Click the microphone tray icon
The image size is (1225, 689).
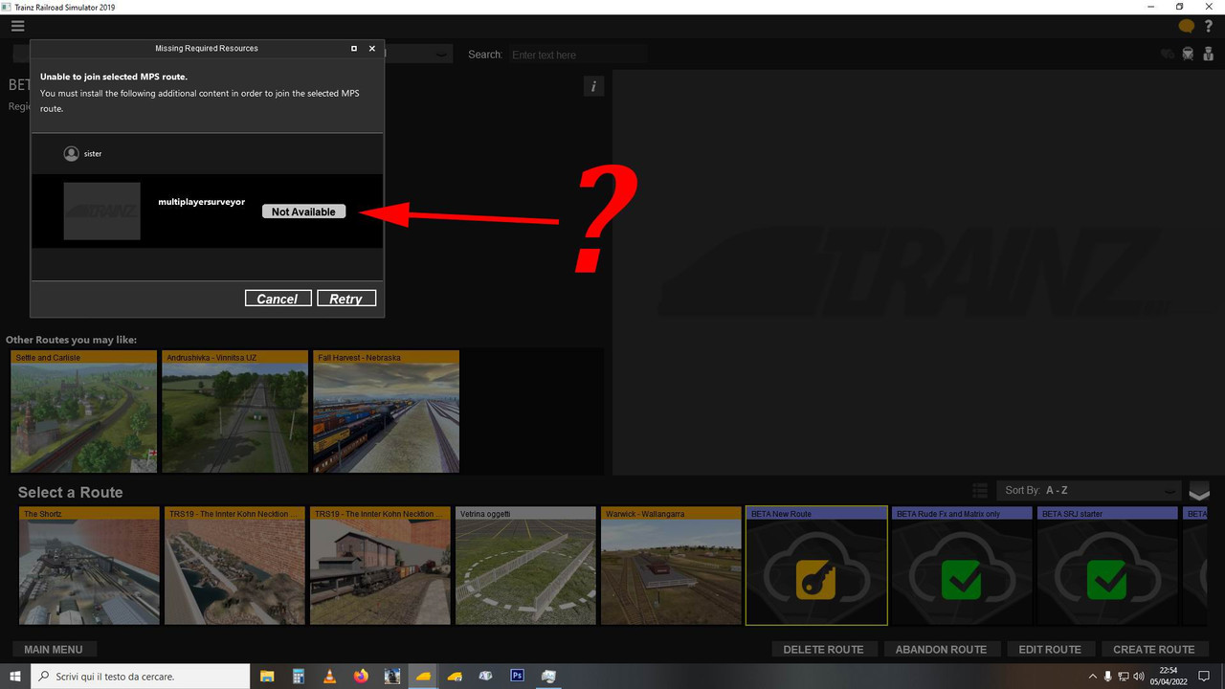pos(1108,676)
